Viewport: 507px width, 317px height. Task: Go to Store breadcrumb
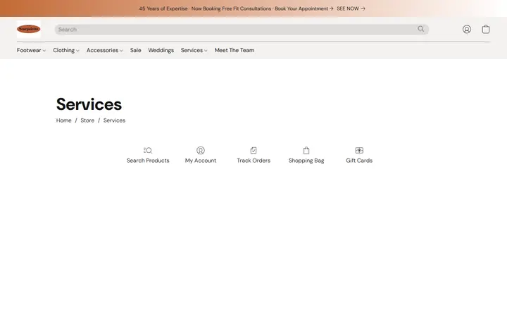click(x=87, y=120)
